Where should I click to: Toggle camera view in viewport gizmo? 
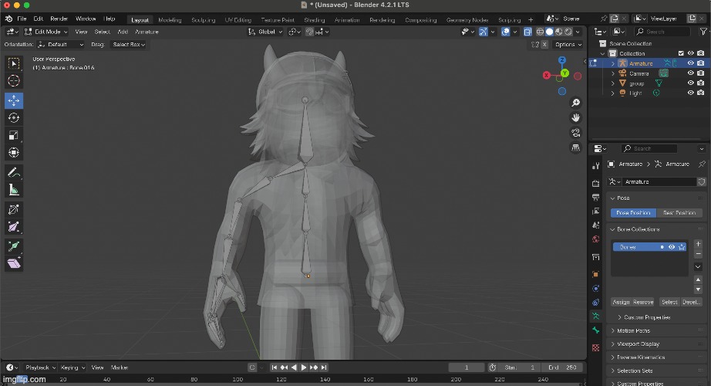pyautogui.click(x=575, y=133)
